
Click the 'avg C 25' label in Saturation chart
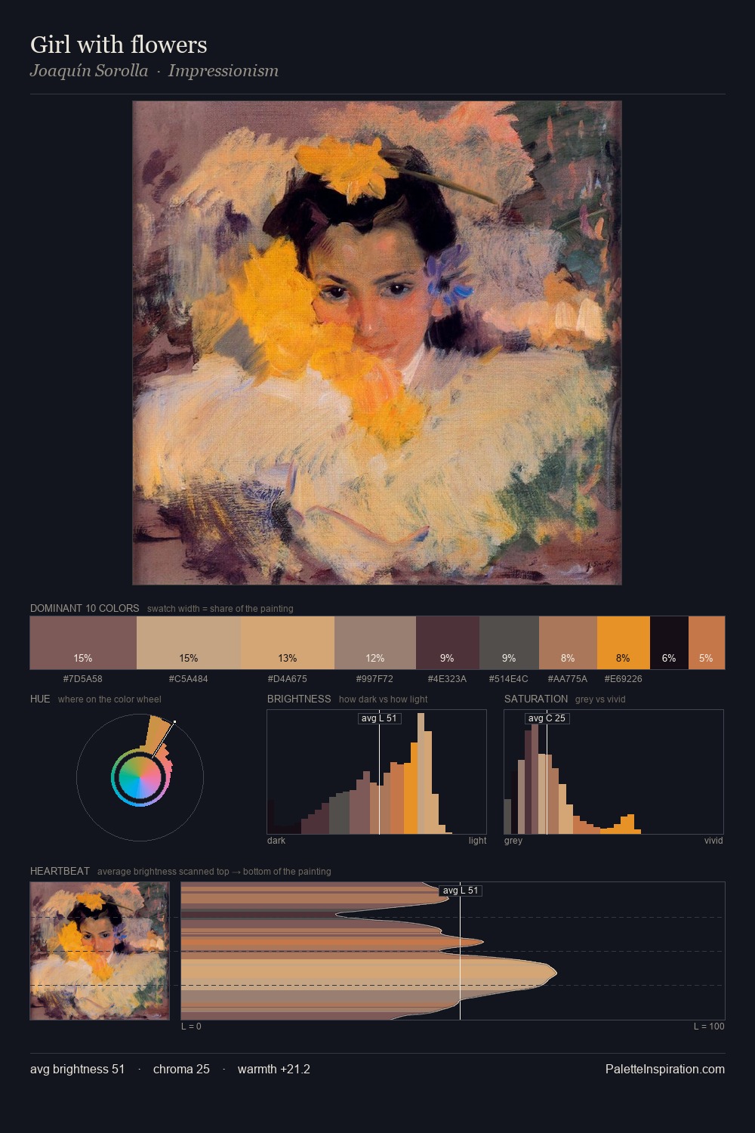click(547, 718)
